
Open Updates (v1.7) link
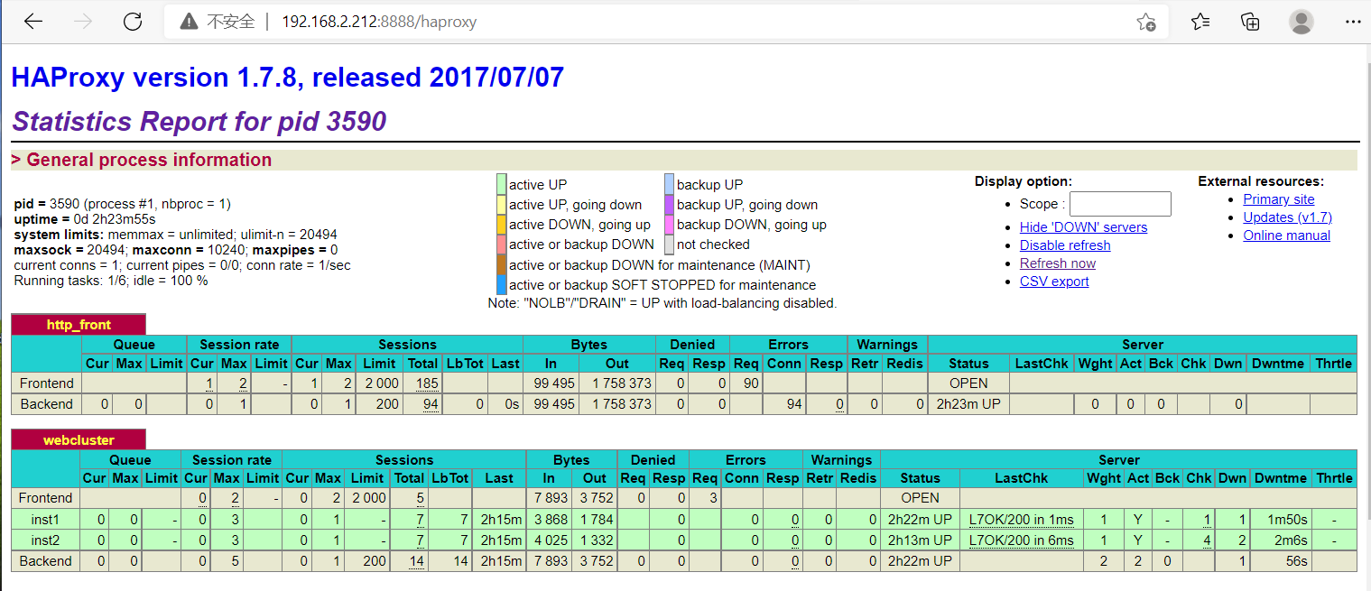[x=1287, y=217]
